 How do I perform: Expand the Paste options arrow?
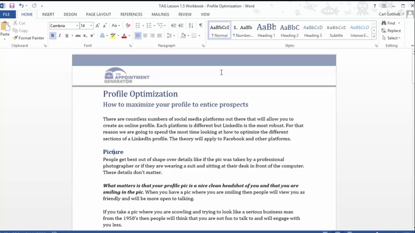(5, 39)
